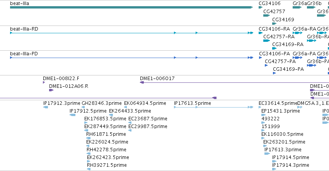The height and width of the screenshot is (171, 329).
Task: Select IP17613.3prime EST label
Action: pos(283,150)
